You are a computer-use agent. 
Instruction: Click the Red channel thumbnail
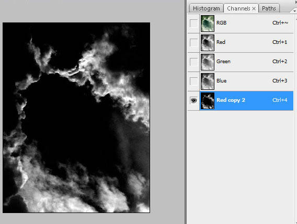point(208,43)
